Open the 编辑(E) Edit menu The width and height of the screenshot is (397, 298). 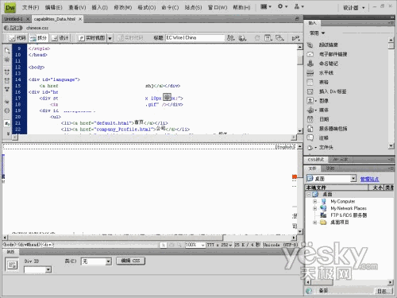pos(53,7)
